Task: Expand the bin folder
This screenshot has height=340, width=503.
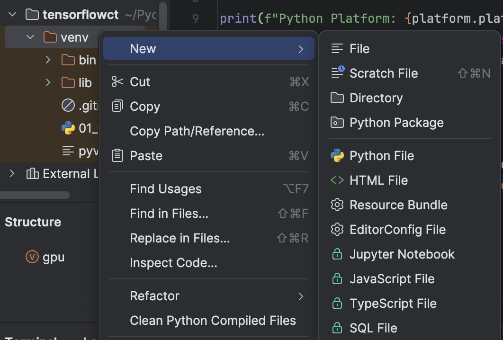Action: (48, 60)
